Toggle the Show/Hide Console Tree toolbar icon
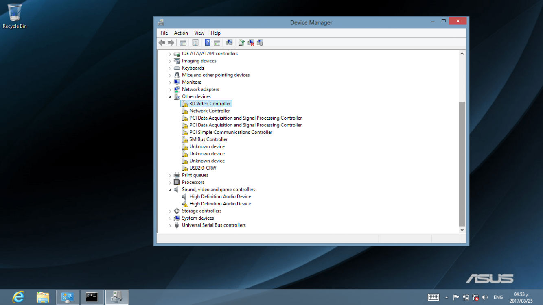The image size is (543, 305). [x=183, y=43]
